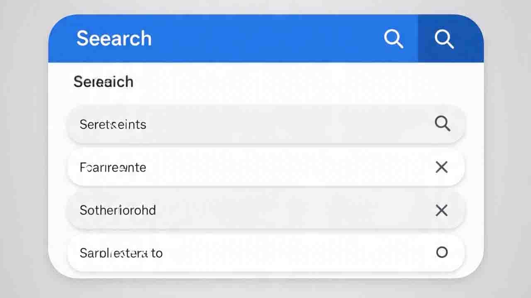
Task: Click the Sotheriorohd text label
Action: (118, 210)
